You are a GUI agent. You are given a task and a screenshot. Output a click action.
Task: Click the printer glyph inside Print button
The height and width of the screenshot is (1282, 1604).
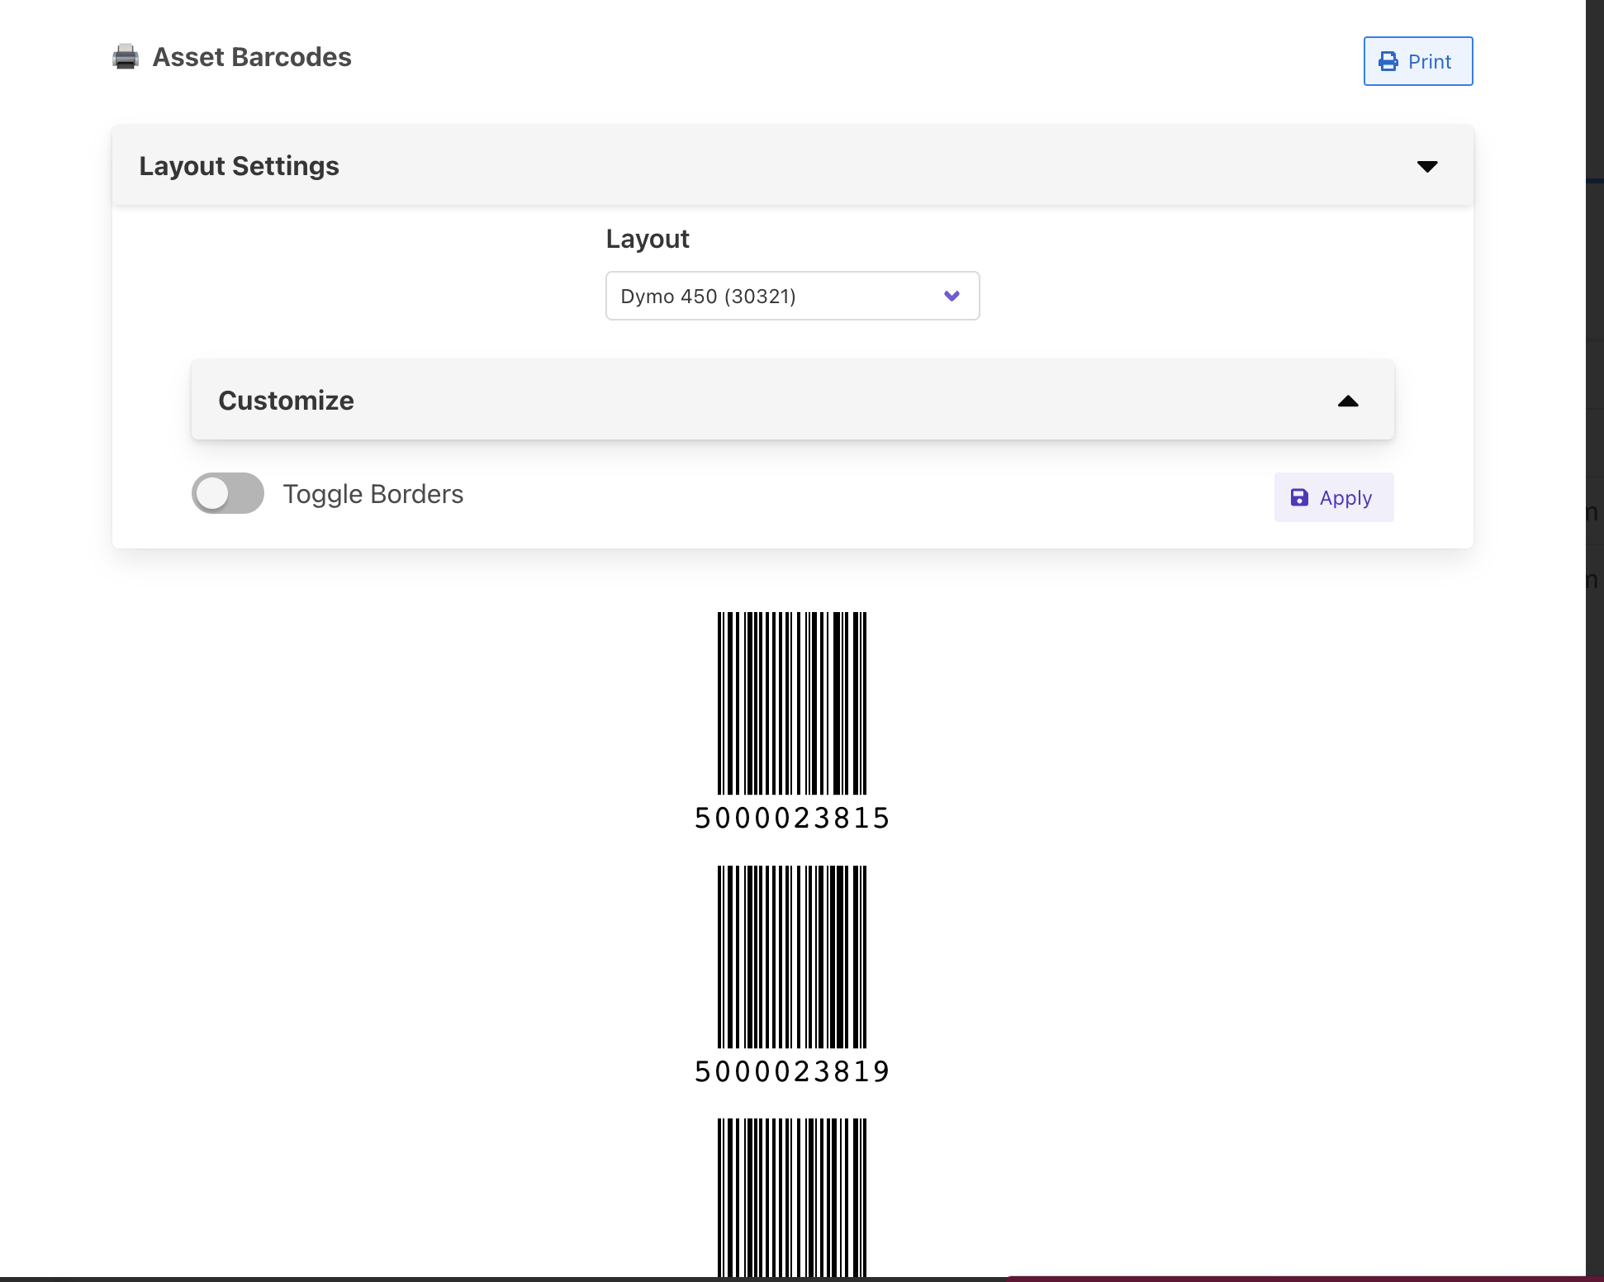pos(1388,61)
